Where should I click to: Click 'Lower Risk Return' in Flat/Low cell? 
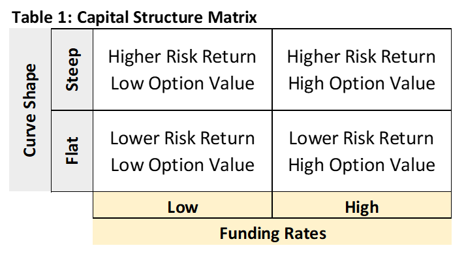(x=182, y=138)
